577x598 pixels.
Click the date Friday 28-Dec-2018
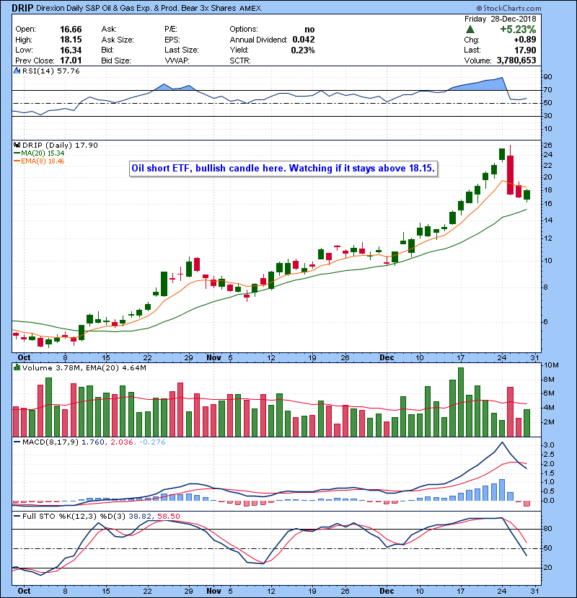pos(501,19)
